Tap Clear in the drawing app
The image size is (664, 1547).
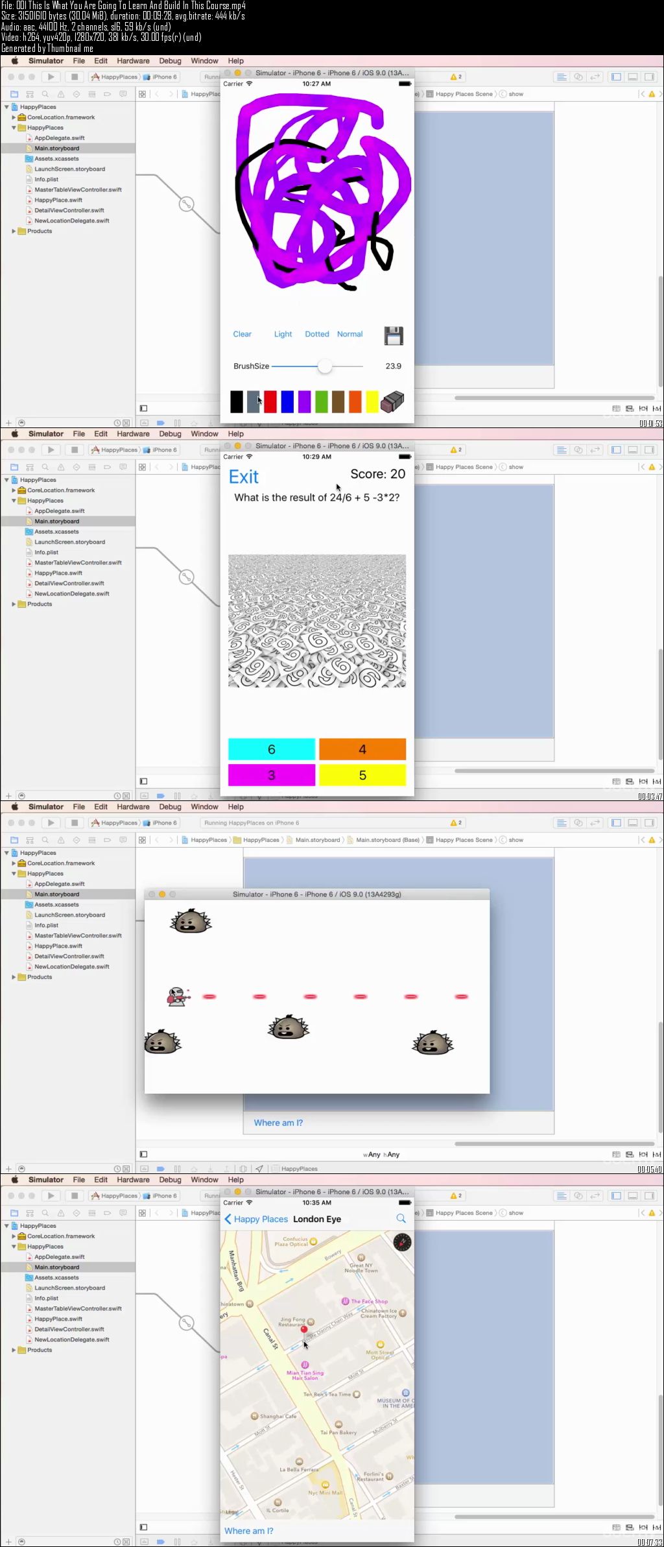pyautogui.click(x=242, y=334)
